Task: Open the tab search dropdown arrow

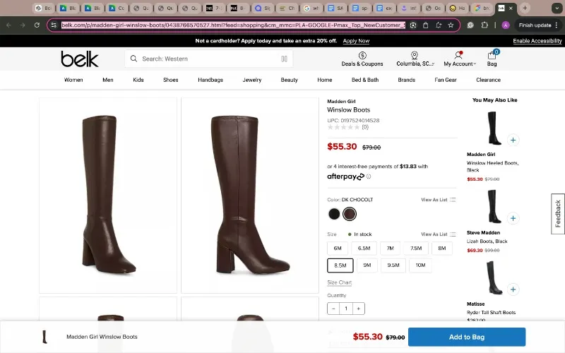Action: [x=557, y=8]
